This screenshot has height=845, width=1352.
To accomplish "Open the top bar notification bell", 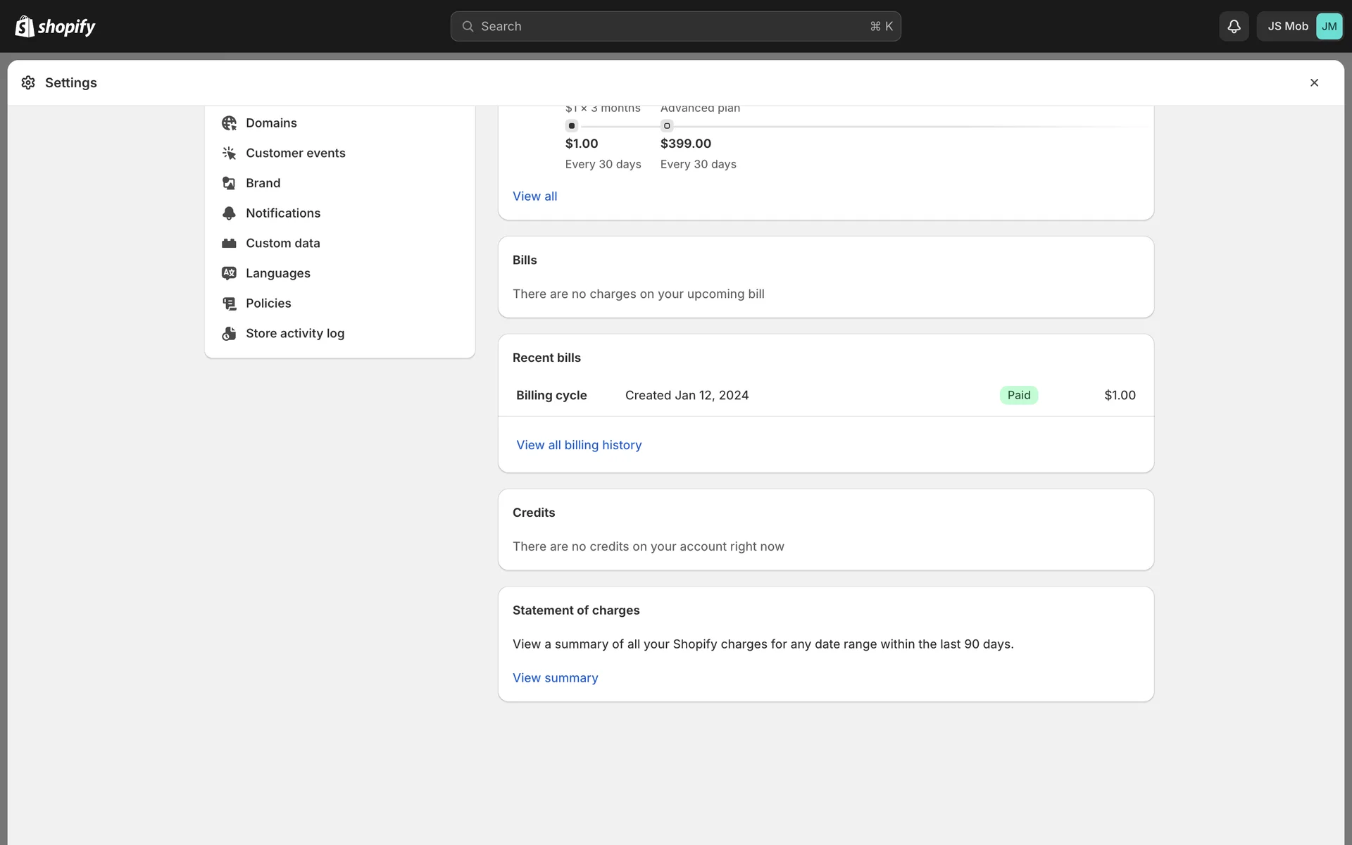I will click(1234, 26).
